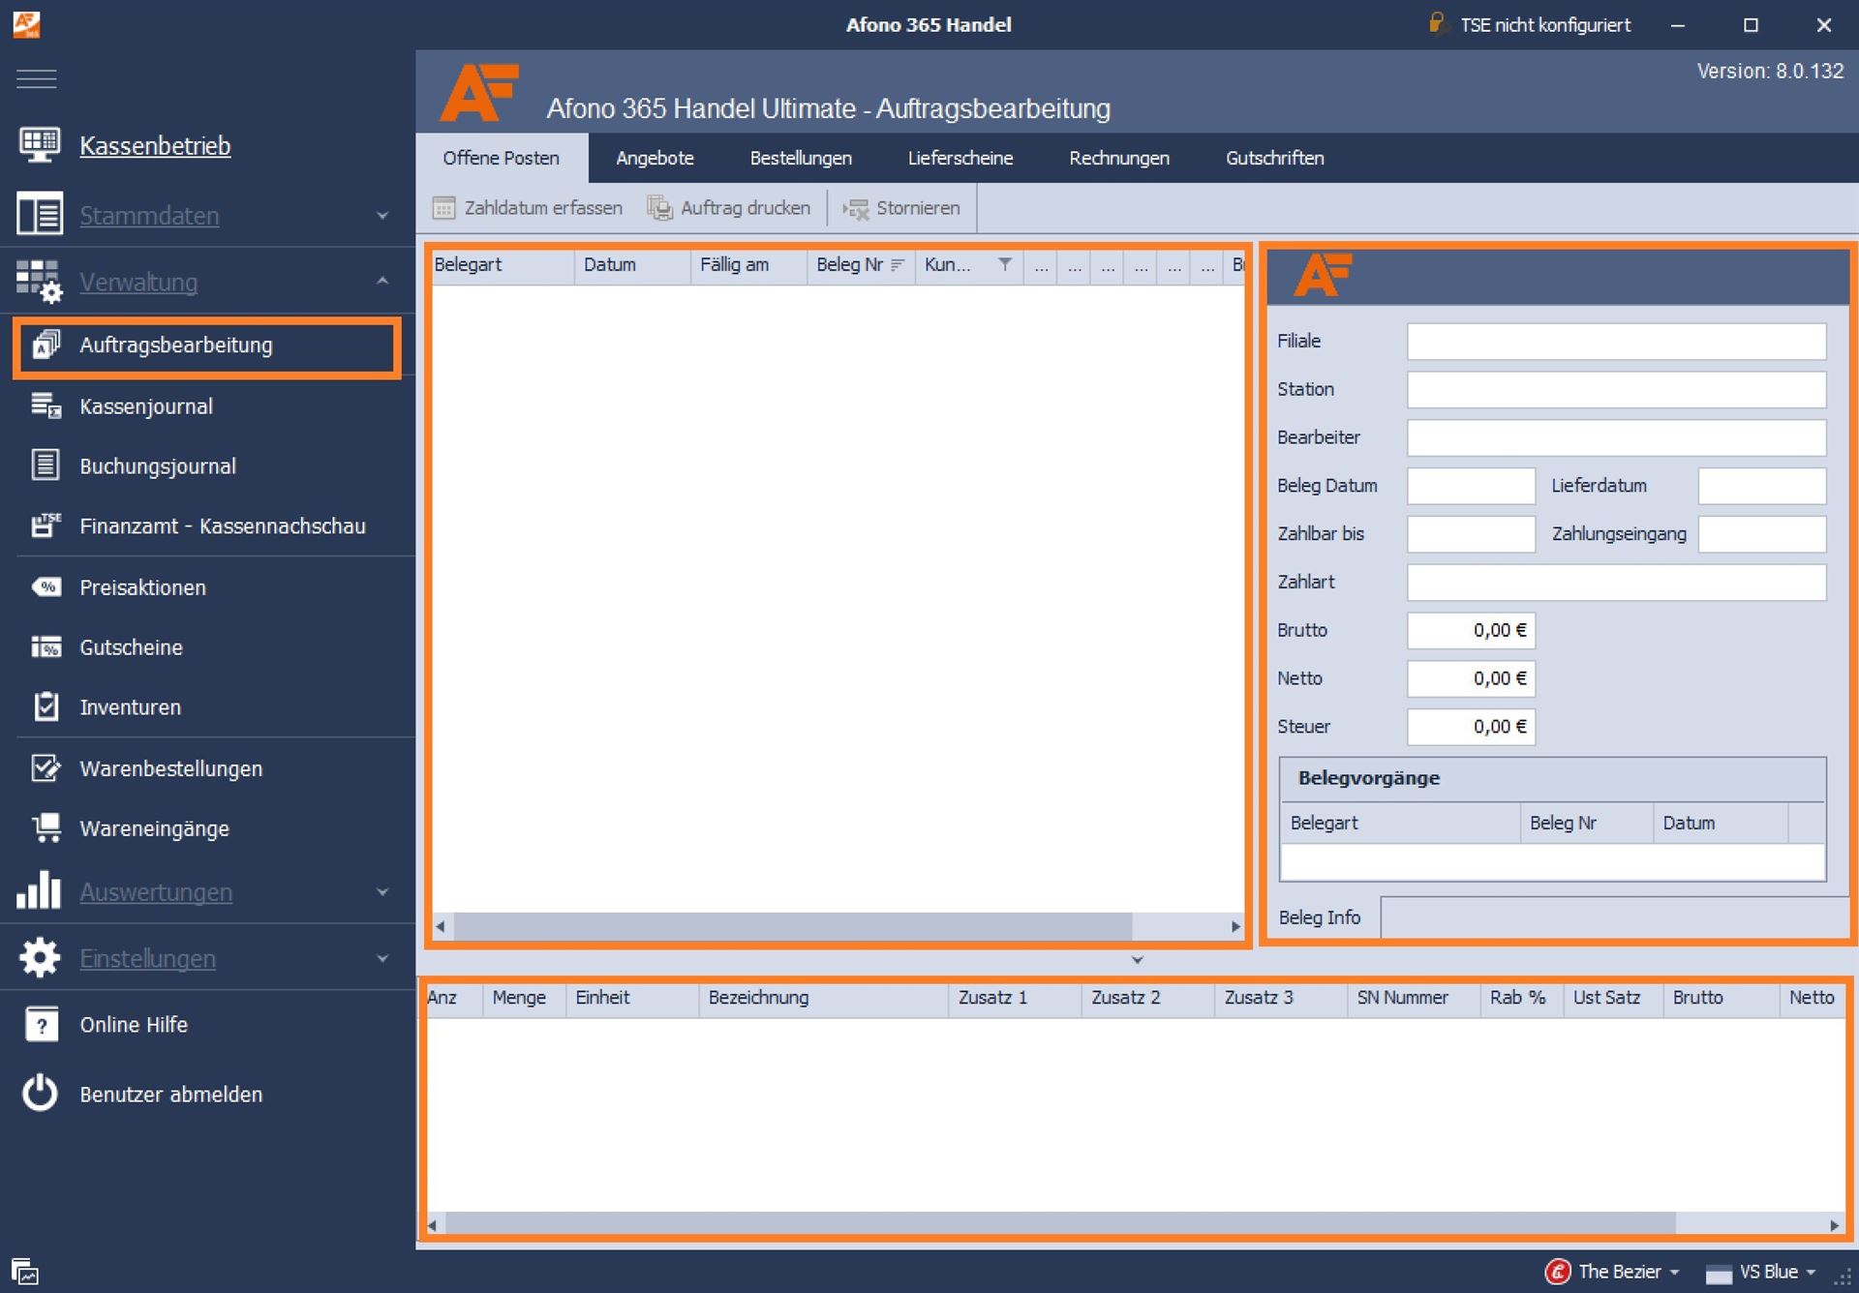Click the right arrow of the upper grid scrollbar
1859x1293 pixels.
click(x=1235, y=926)
